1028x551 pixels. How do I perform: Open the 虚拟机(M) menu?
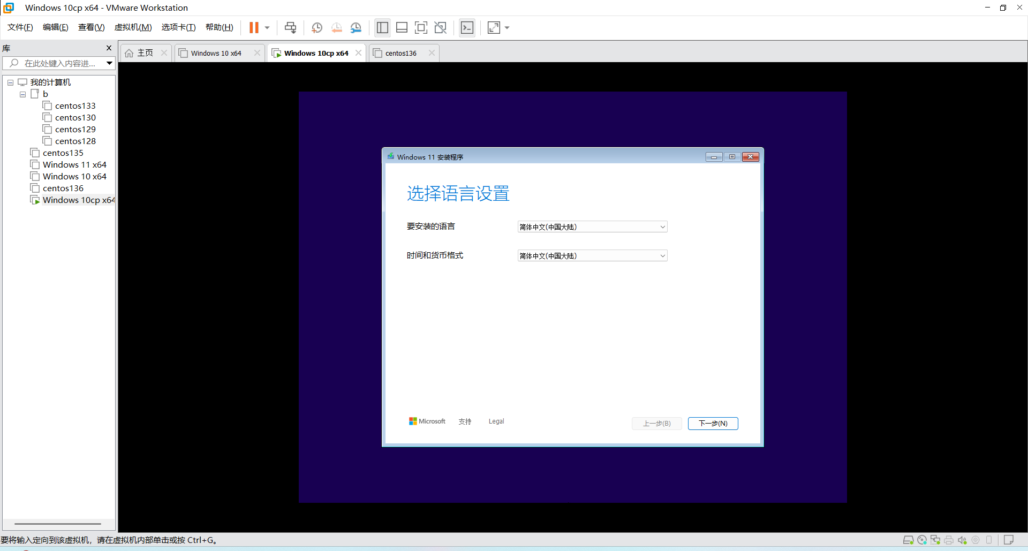[x=133, y=27]
